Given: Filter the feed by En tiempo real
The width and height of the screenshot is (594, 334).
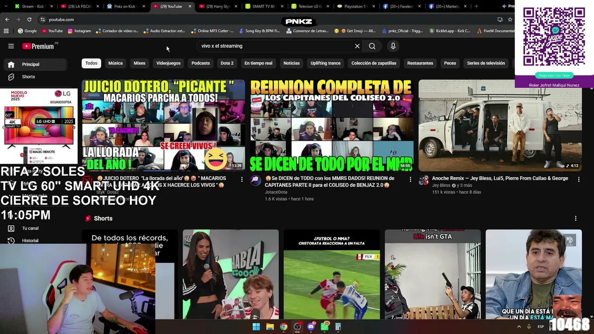Looking at the screenshot, I should (x=258, y=63).
